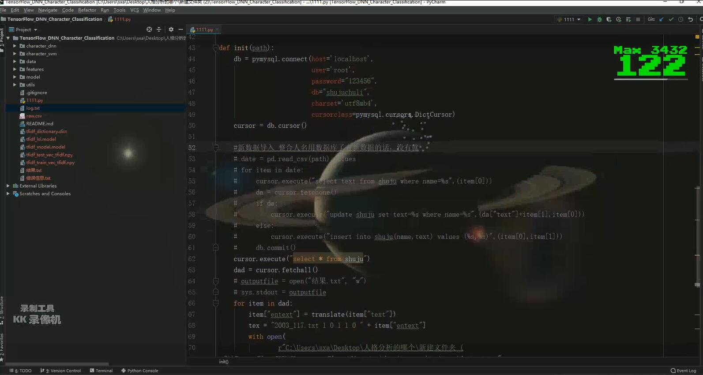This screenshot has height=375, width=703.
Task: Open the Help menu
Action: pyautogui.click(x=170, y=10)
